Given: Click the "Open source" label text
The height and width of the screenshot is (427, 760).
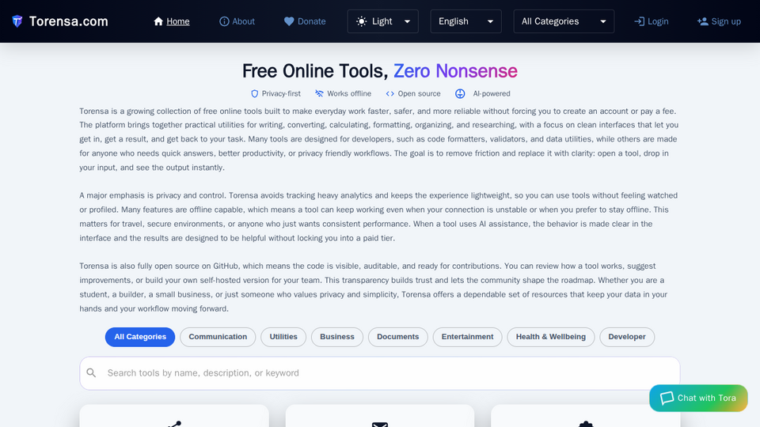Looking at the screenshot, I should pos(420,94).
